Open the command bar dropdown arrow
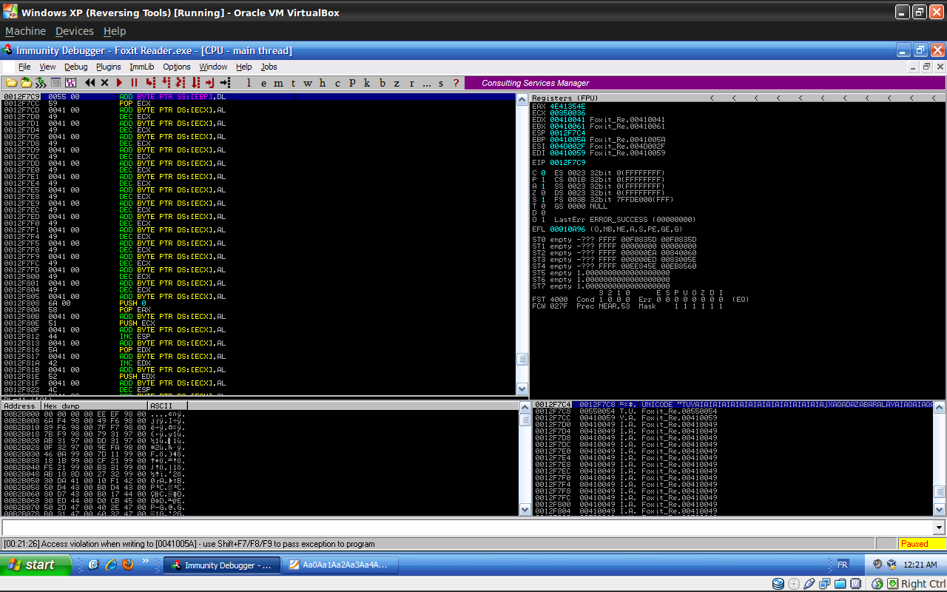This screenshot has width=947, height=592. pos(940,528)
